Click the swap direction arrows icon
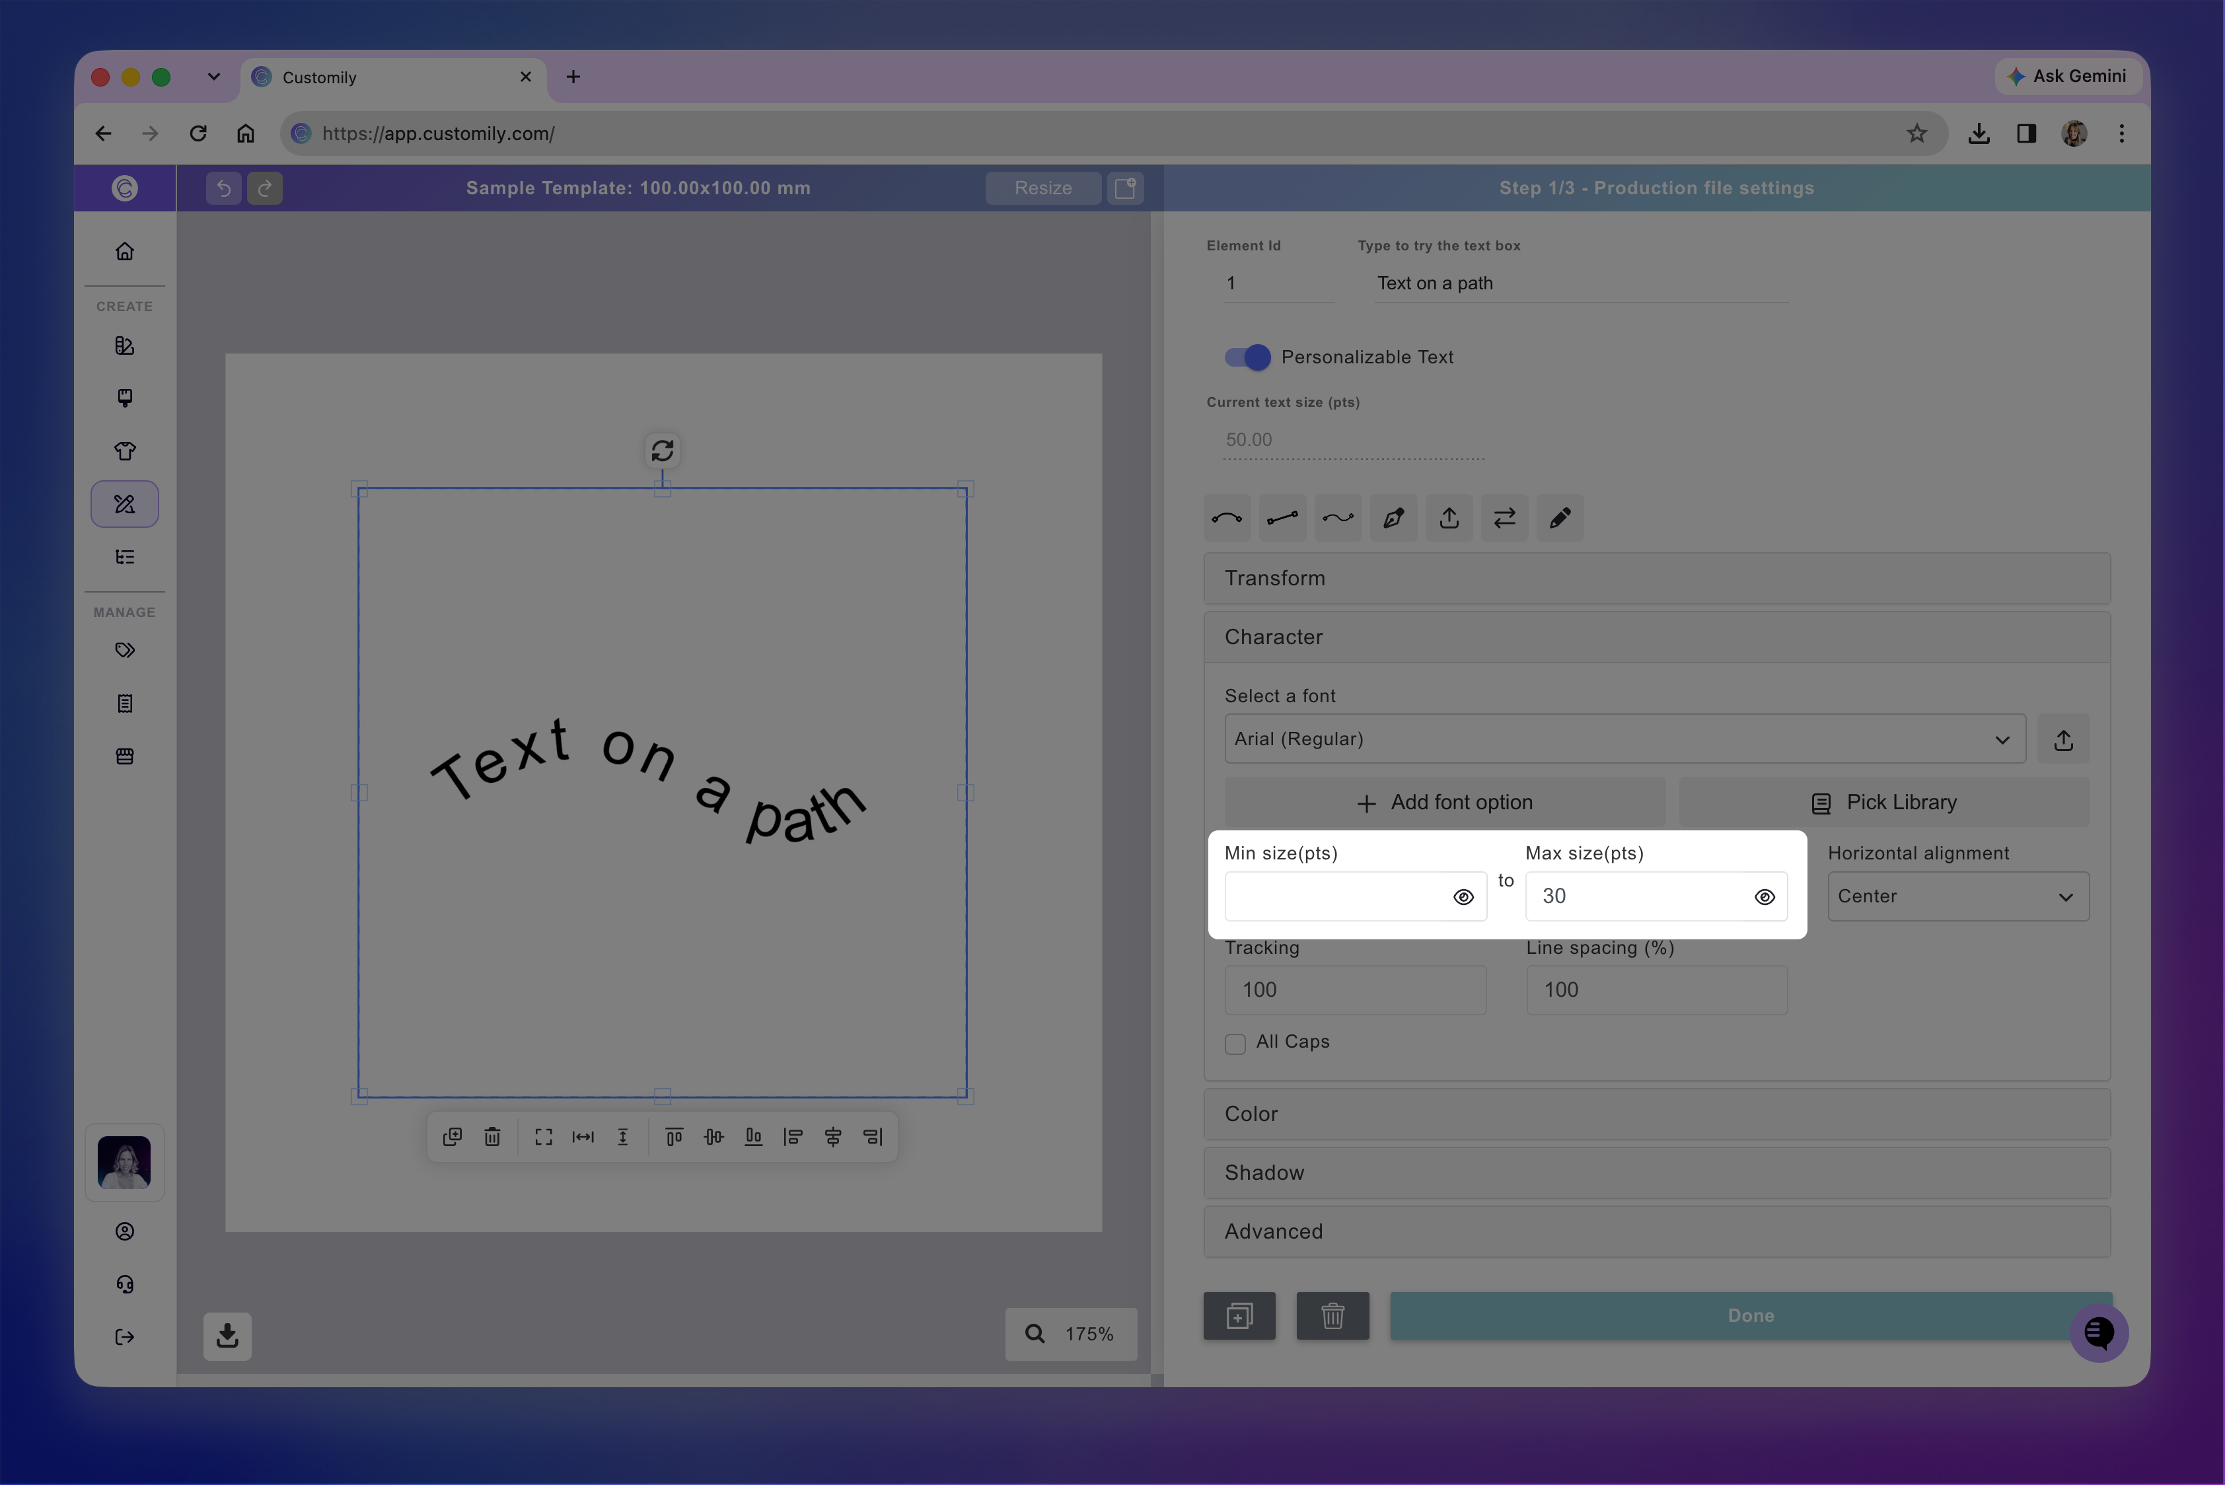Viewport: 2225px width, 1485px height. (x=1504, y=518)
